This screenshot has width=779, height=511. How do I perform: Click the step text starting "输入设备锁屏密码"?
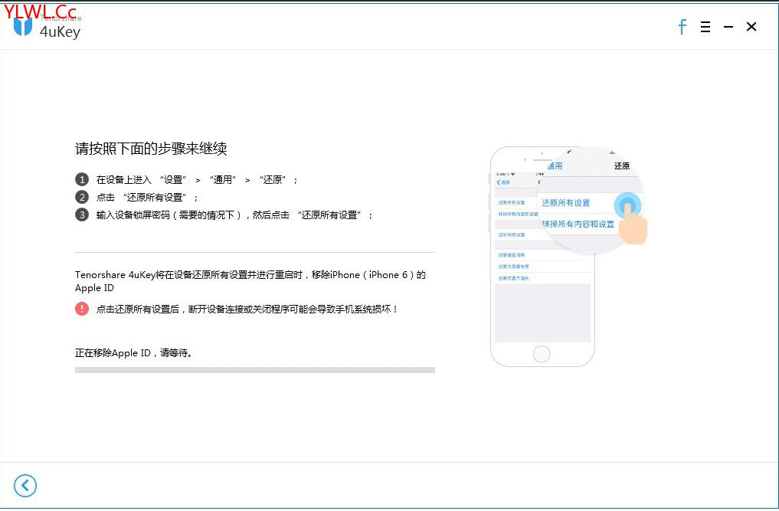pos(234,215)
